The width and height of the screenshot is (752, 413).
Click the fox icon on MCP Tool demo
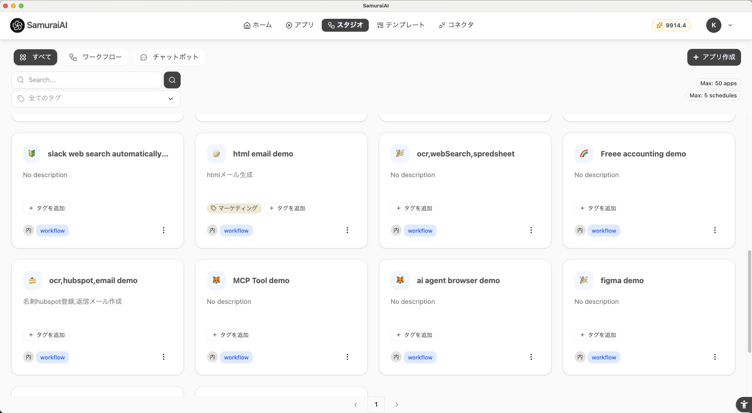[x=216, y=280]
